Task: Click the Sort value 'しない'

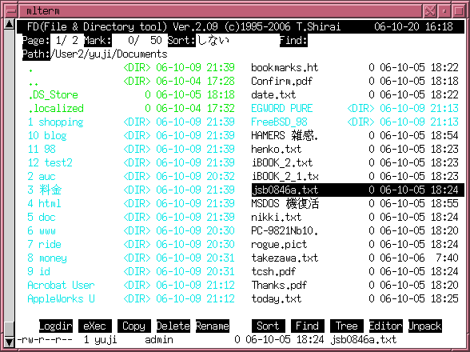Action: tap(213, 40)
